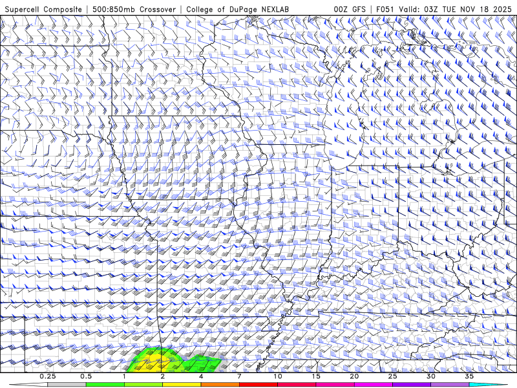Click the yellow-green 1–2 legend swatch
The width and height of the screenshot is (517, 388).
click(x=143, y=385)
